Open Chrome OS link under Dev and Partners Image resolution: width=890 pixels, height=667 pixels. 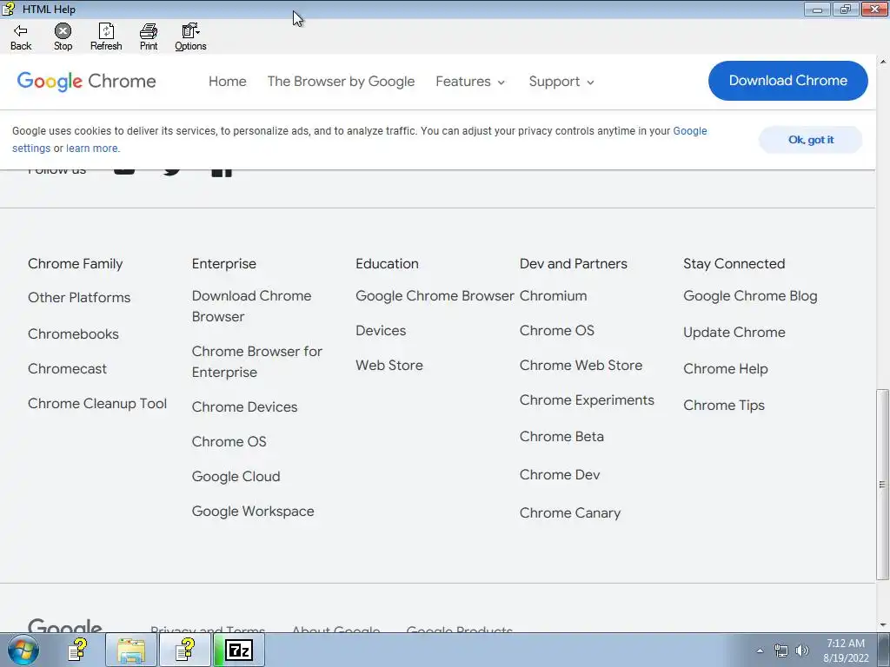click(557, 330)
